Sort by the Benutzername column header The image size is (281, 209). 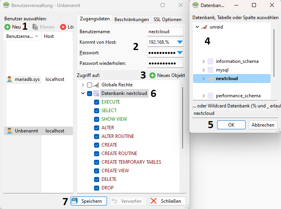(x=22, y=36)
